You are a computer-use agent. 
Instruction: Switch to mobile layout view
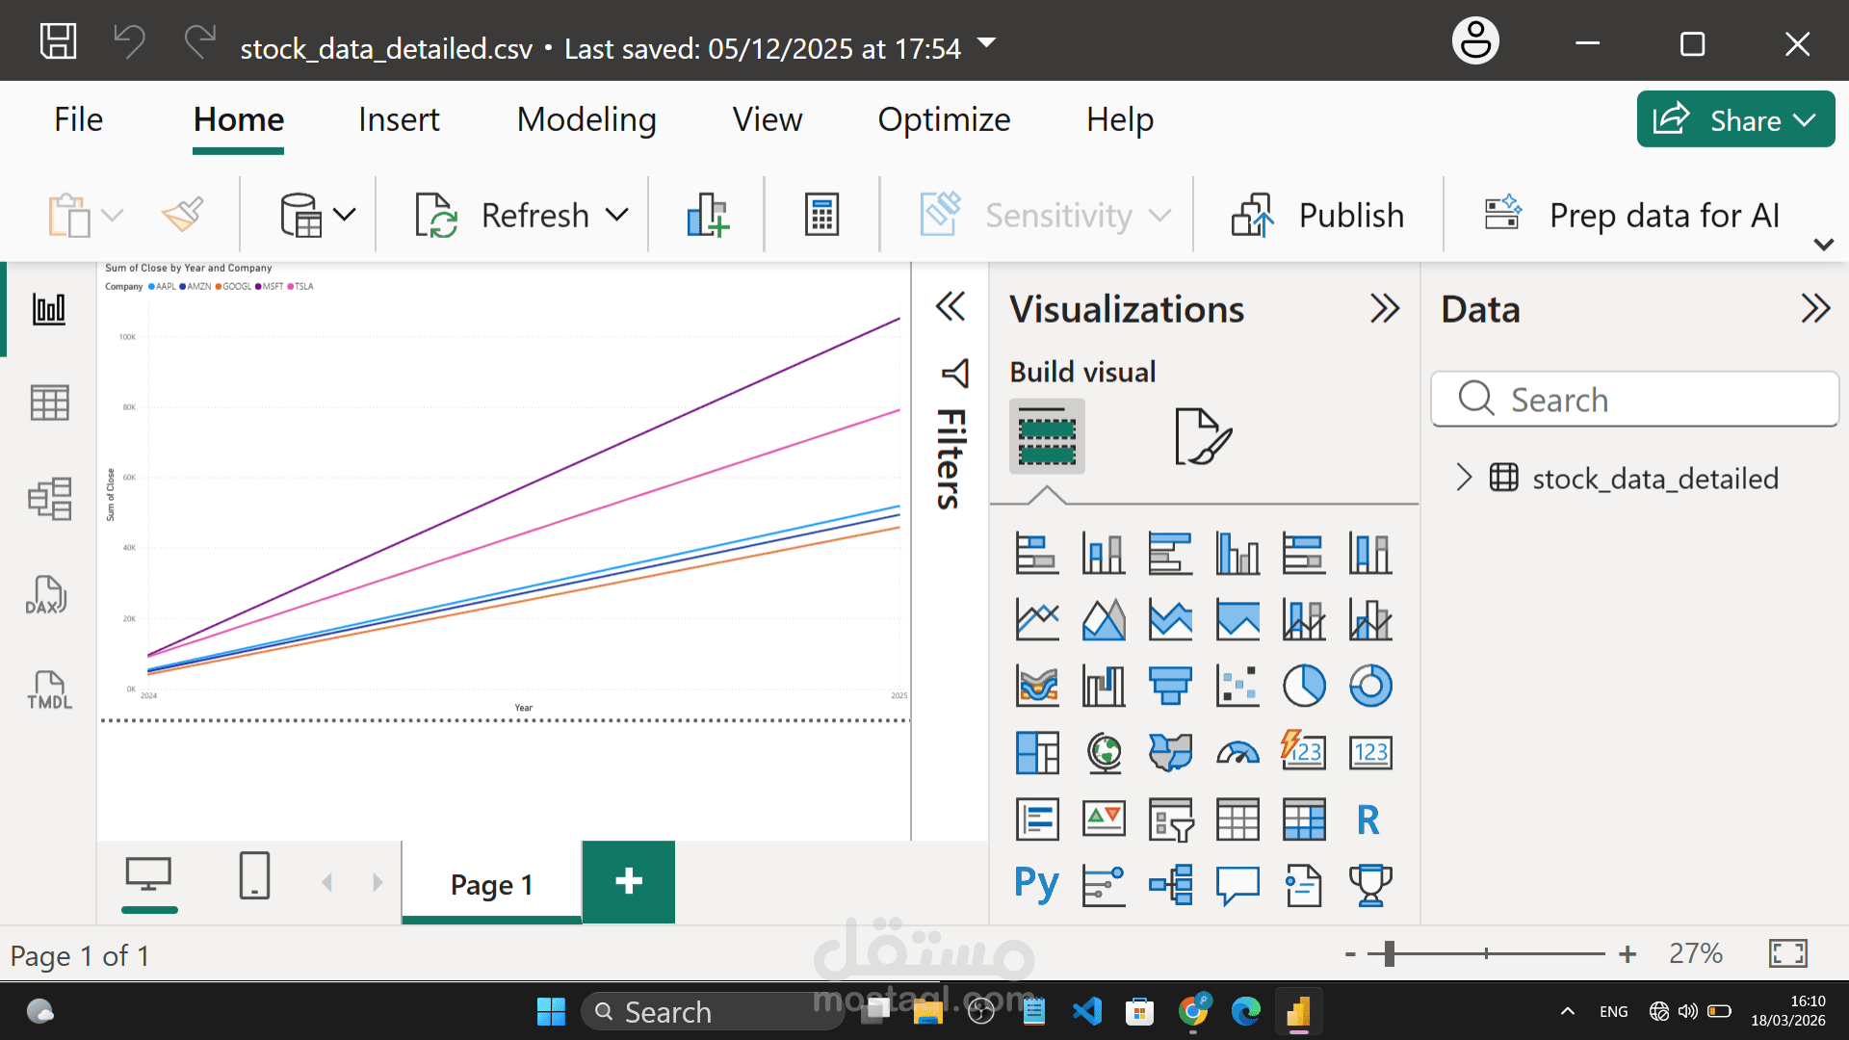(254, 876)
